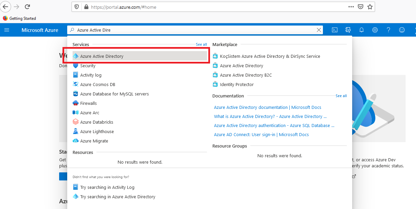This screenshot has height=209, width=416.
Task: Open What is Azure Active Directory link
Action: pos(270,116)
